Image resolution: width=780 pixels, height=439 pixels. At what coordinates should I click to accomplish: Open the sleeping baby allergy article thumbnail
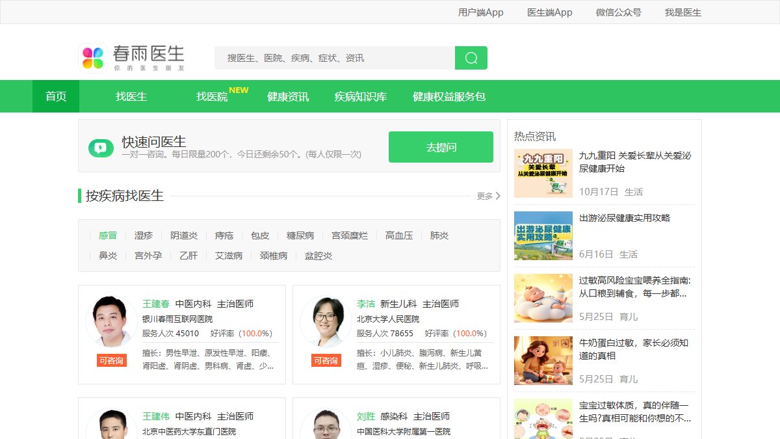click(x=543, y=298)
